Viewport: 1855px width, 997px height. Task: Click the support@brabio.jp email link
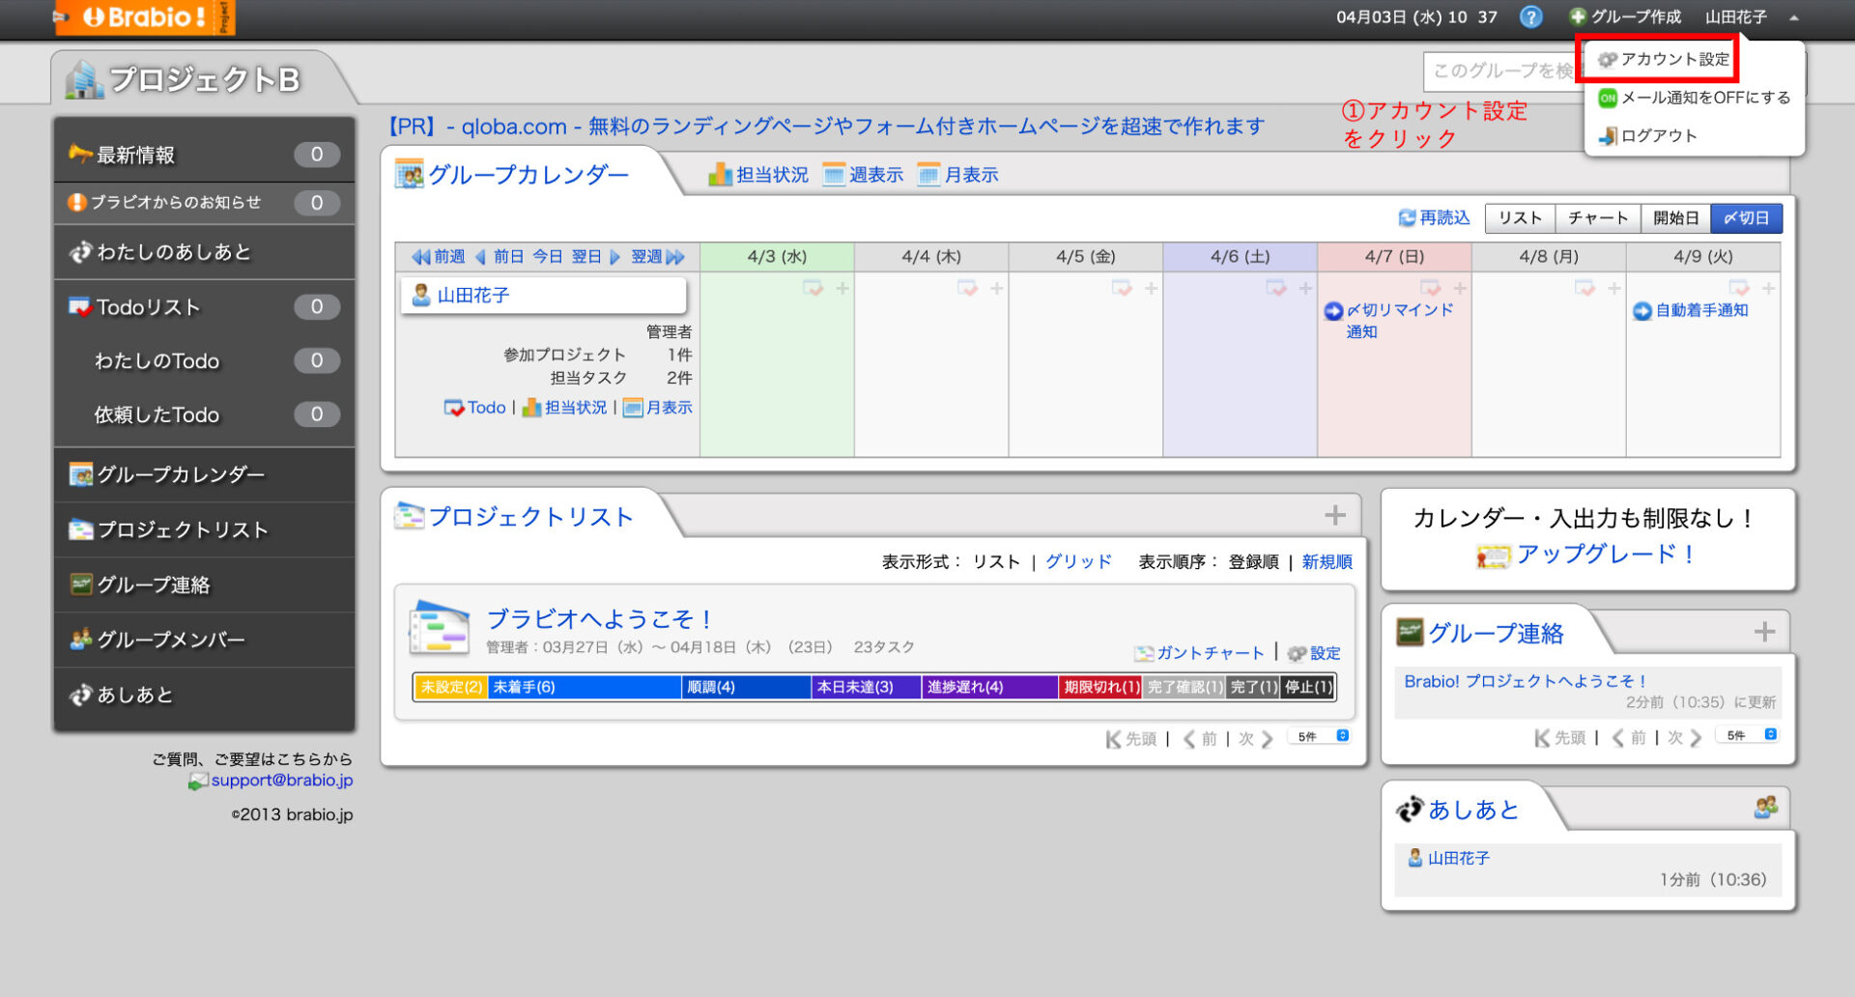pos(281,781)
